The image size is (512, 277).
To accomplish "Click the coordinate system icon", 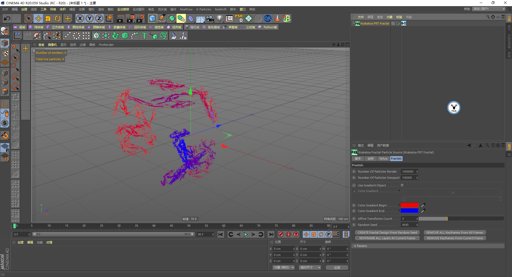I will tap(109, 18).
